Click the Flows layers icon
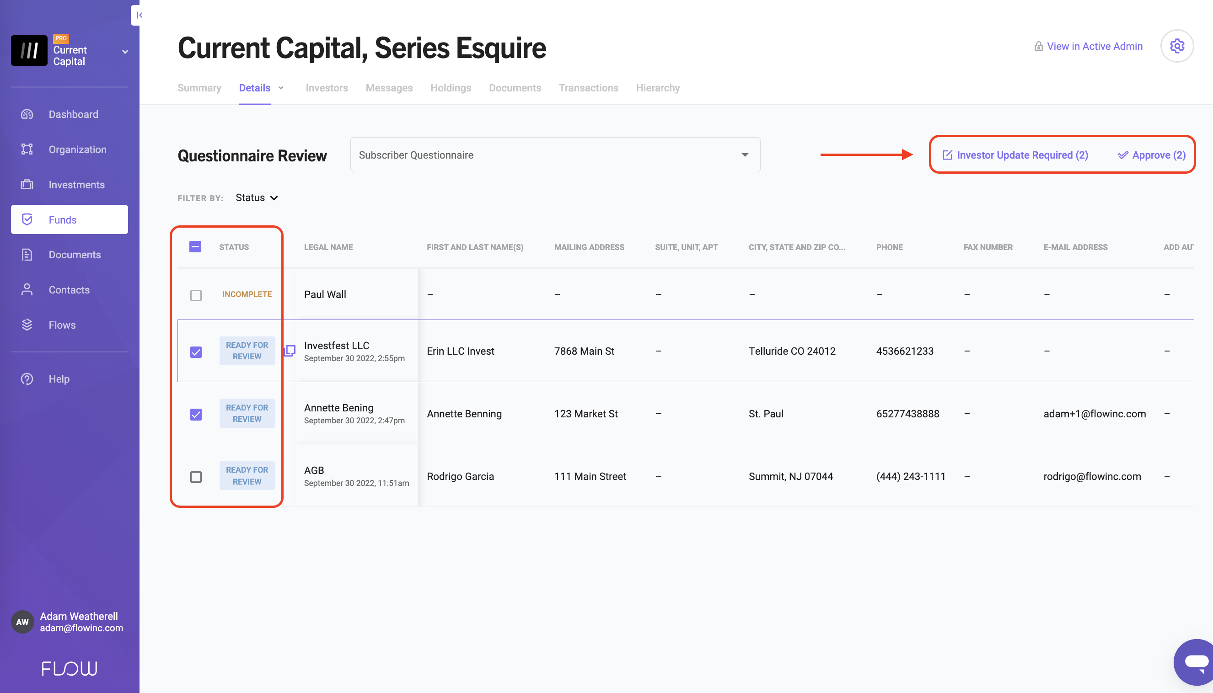 click(x=27, y=325)
